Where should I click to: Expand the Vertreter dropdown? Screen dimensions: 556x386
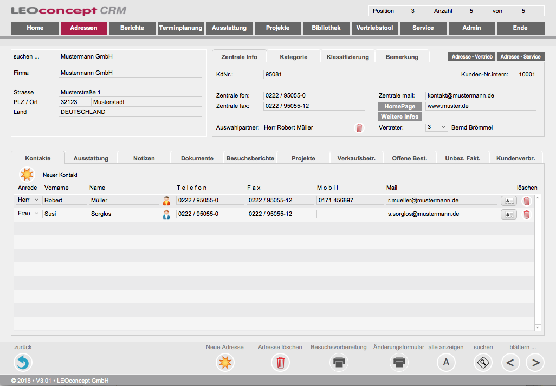[443, 127]
